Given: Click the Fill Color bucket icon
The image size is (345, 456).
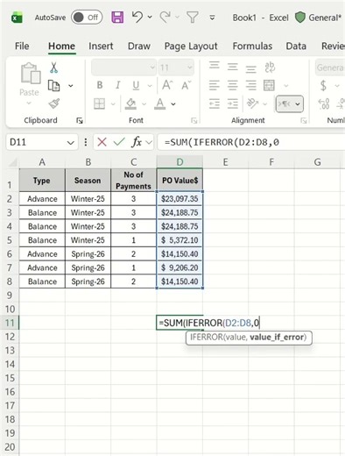Looking at the screenshot, I should click(130, 103).
